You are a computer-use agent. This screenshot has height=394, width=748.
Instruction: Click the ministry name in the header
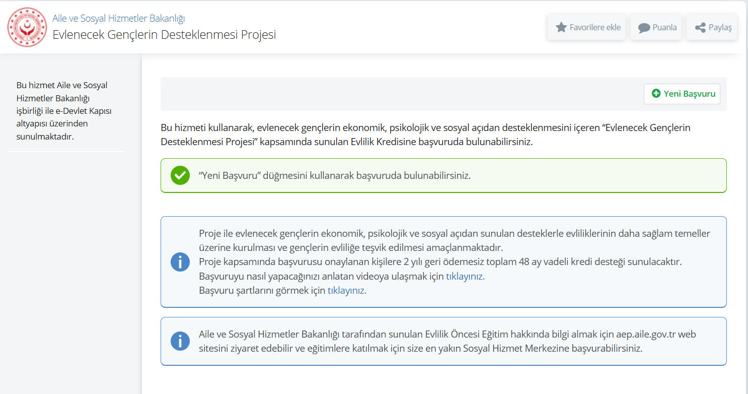point(118,18)
